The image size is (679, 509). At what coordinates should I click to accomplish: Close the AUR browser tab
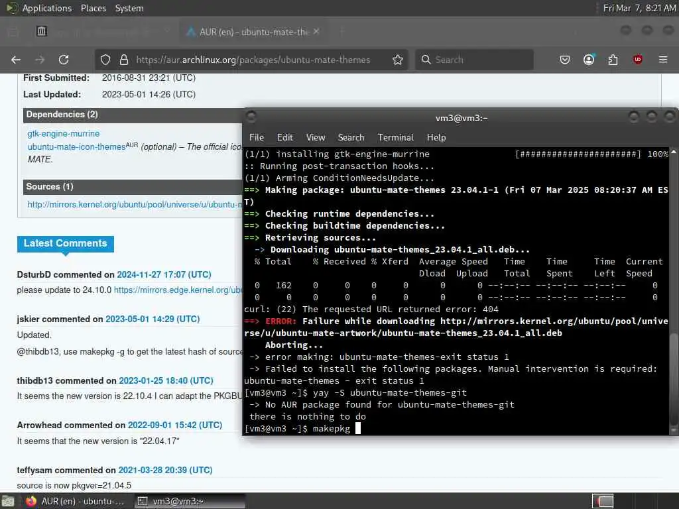316,32
